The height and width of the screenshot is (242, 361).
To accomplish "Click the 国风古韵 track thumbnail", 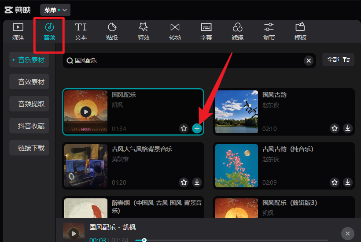I will click(236, 112).
